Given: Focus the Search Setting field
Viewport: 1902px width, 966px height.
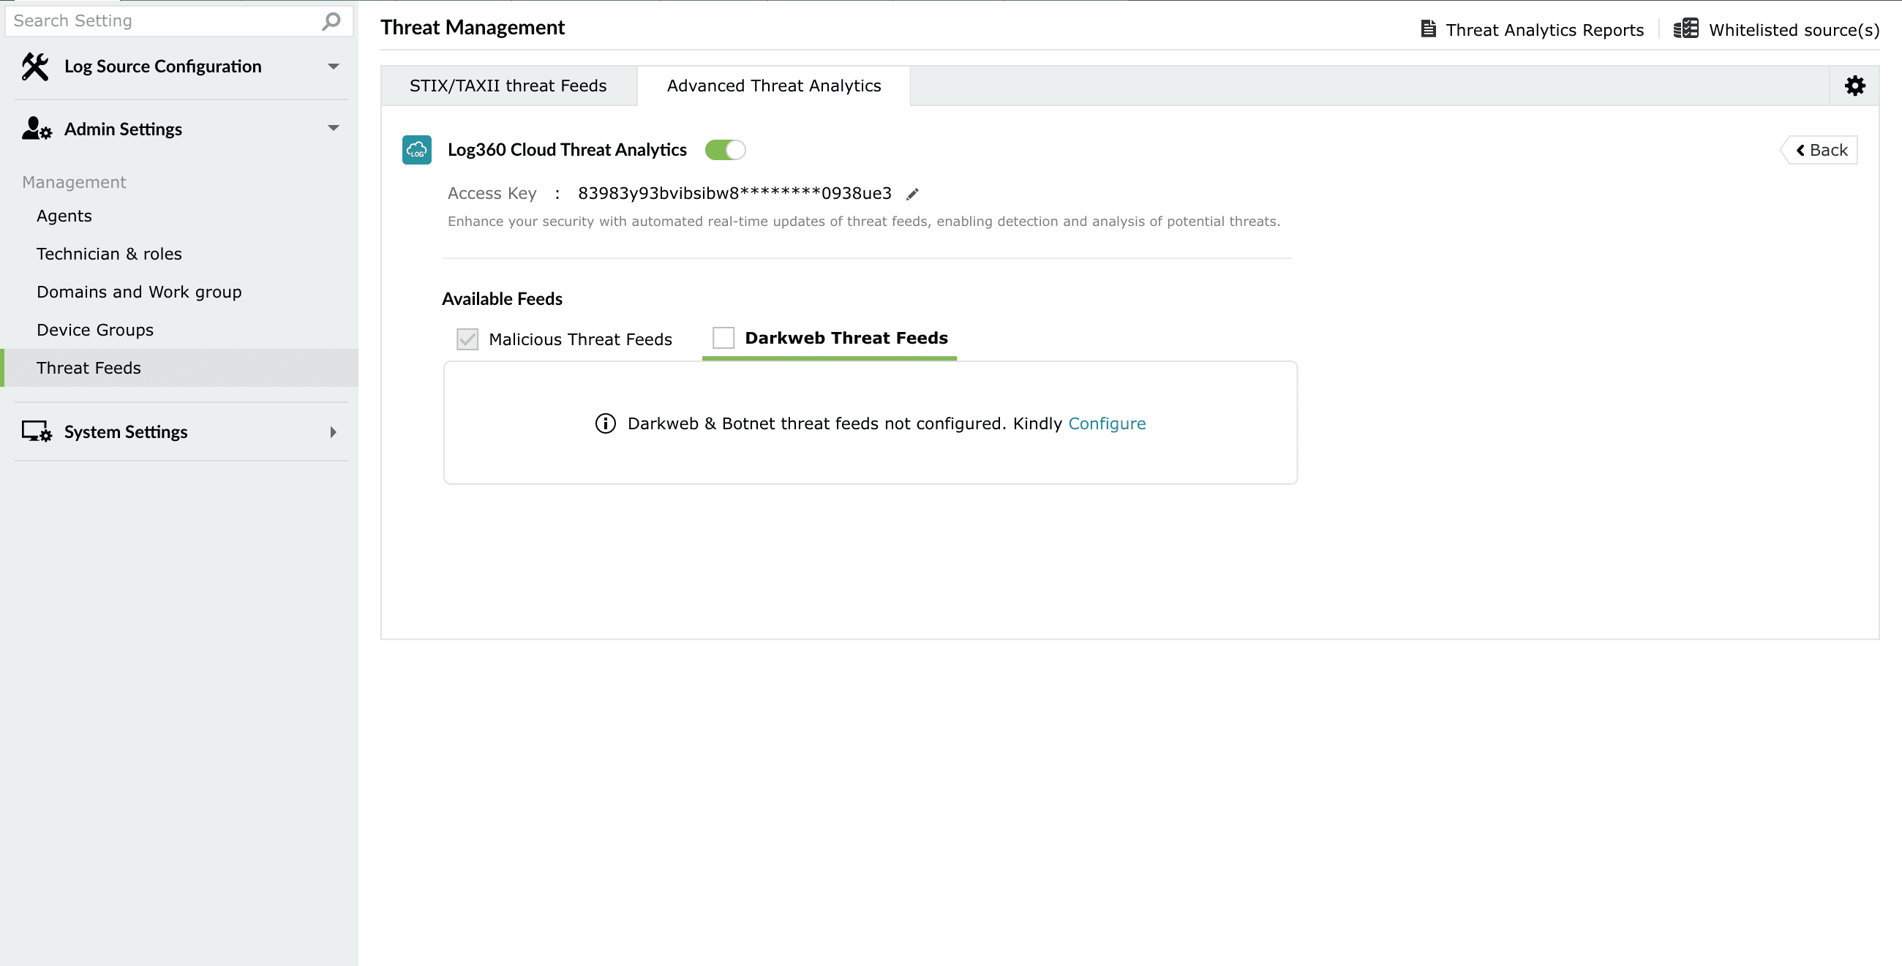Looking at the screenshot, I should 162,20.
